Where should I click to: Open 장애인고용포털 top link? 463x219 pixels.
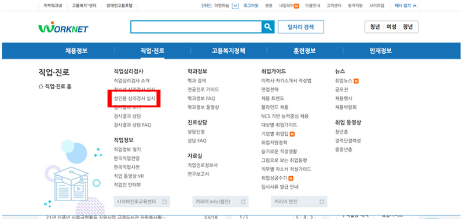click(x=119, y=6)
